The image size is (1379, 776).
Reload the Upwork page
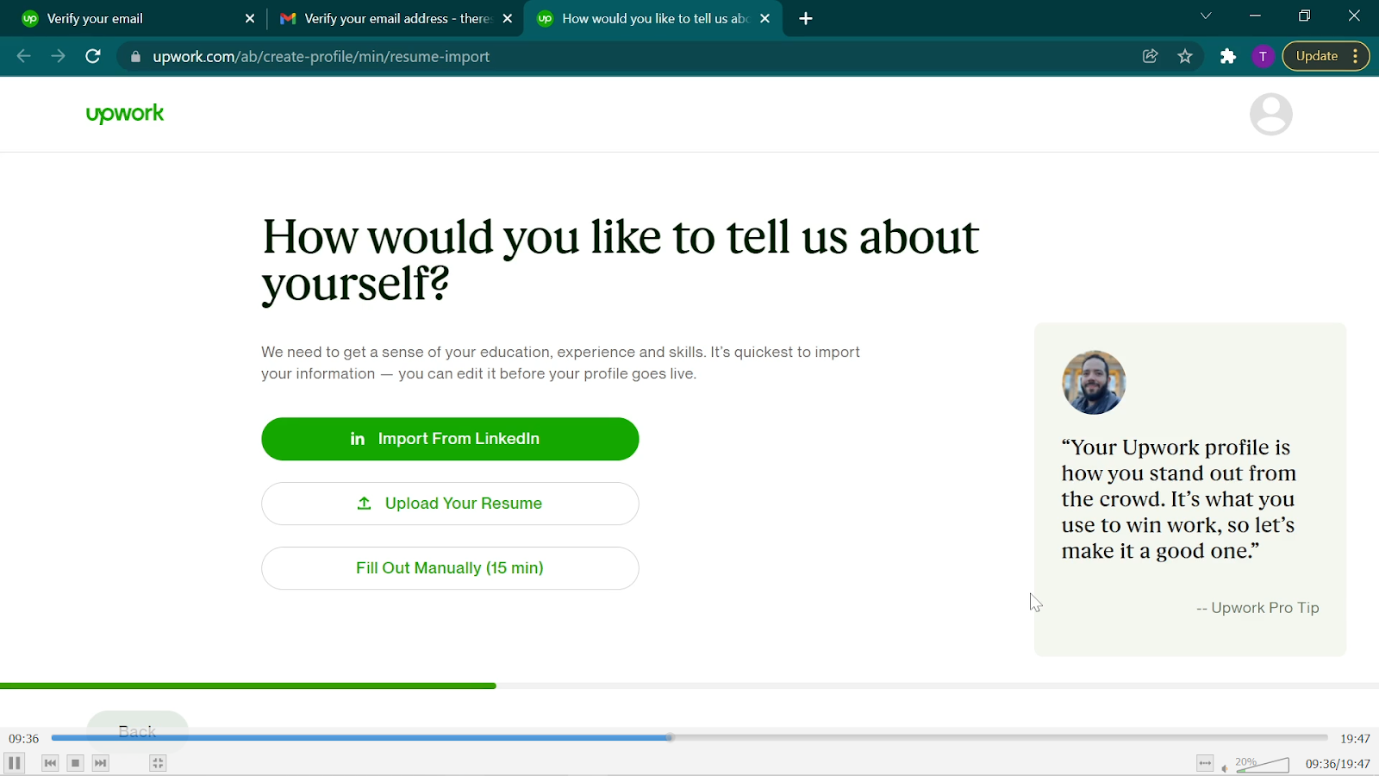93,56
